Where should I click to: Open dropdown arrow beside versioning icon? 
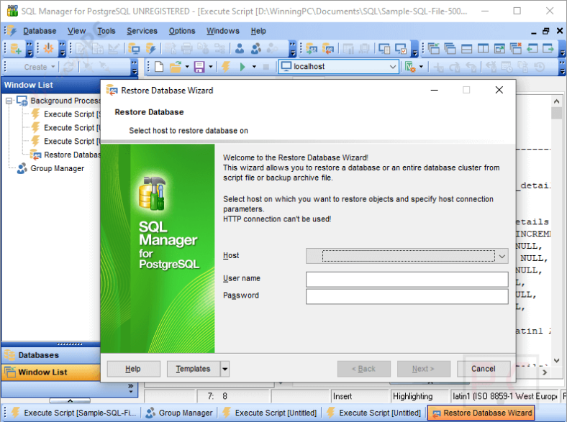tap(421, 67)
